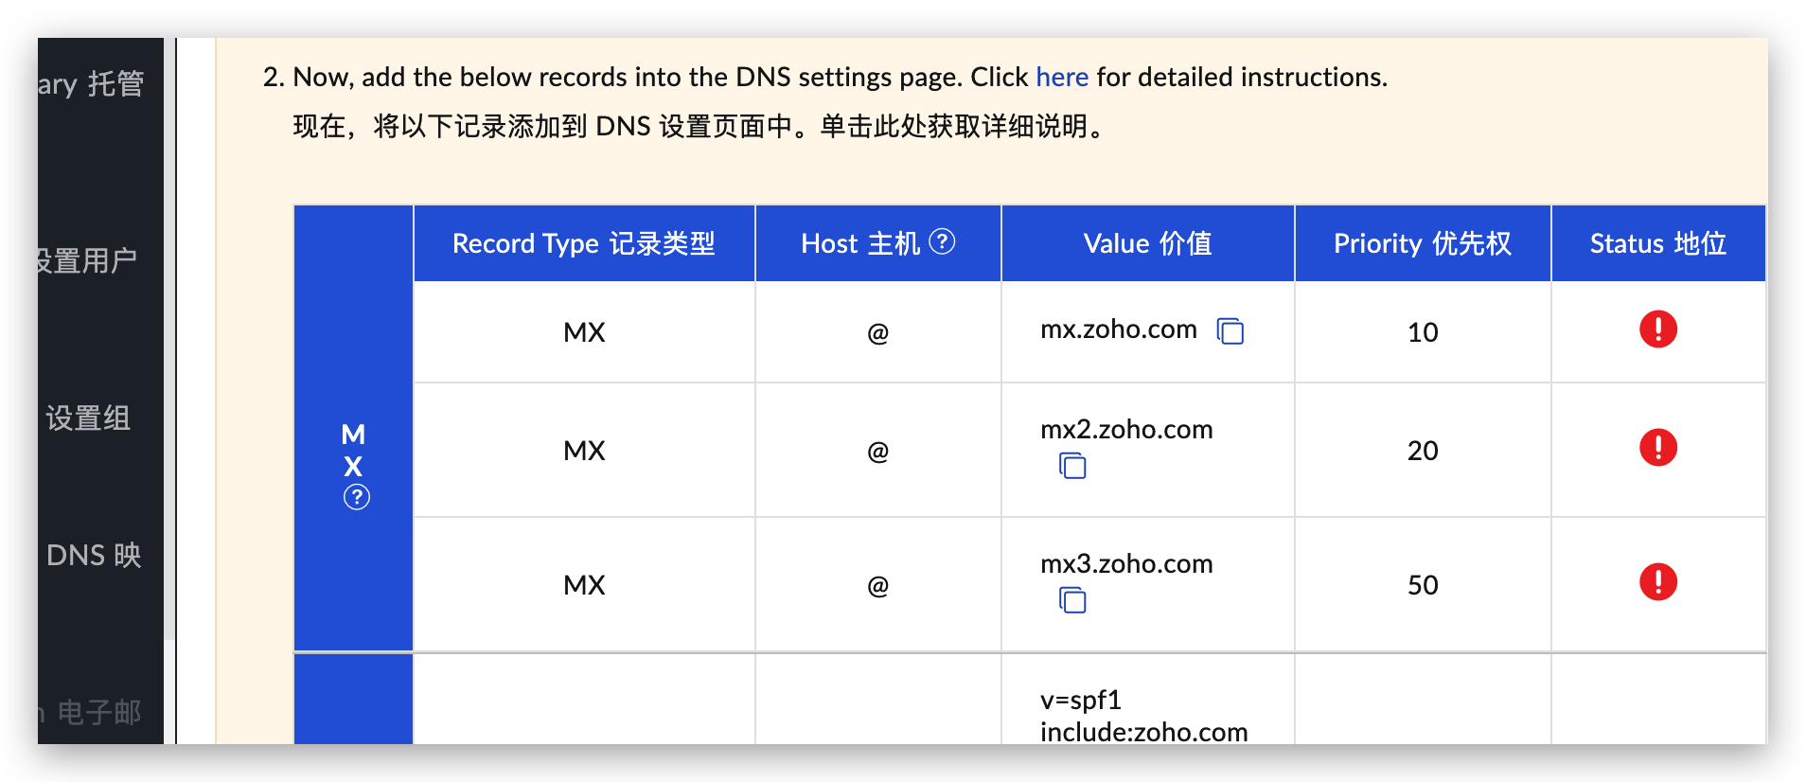The width and height of the screenshot is (1806, 782).
Task: Open the 设置用户 sidebar item
Action: pos(87,260)
